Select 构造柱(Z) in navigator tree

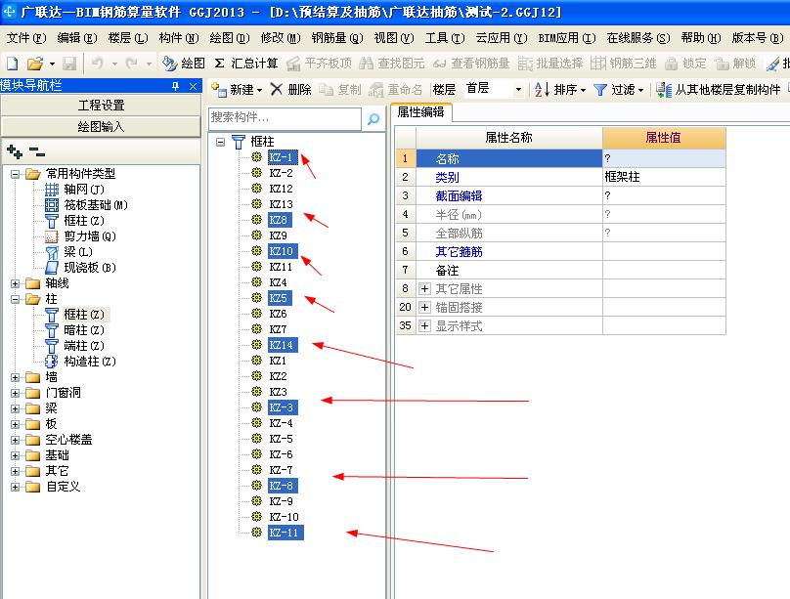(x=90, y=362)
